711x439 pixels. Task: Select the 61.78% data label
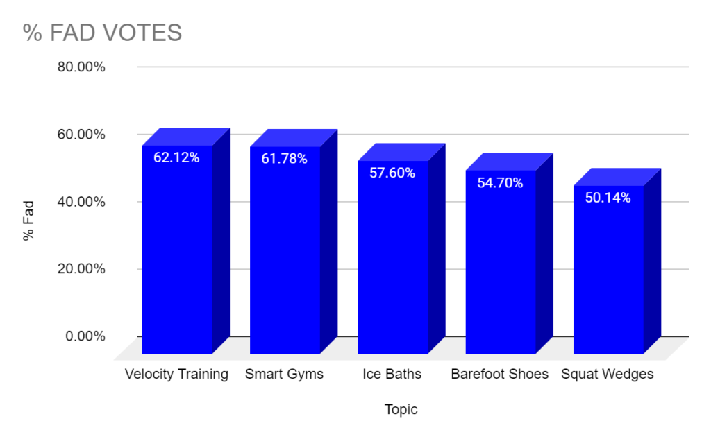(284, 159)
